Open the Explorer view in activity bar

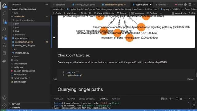tap(4, 6)
